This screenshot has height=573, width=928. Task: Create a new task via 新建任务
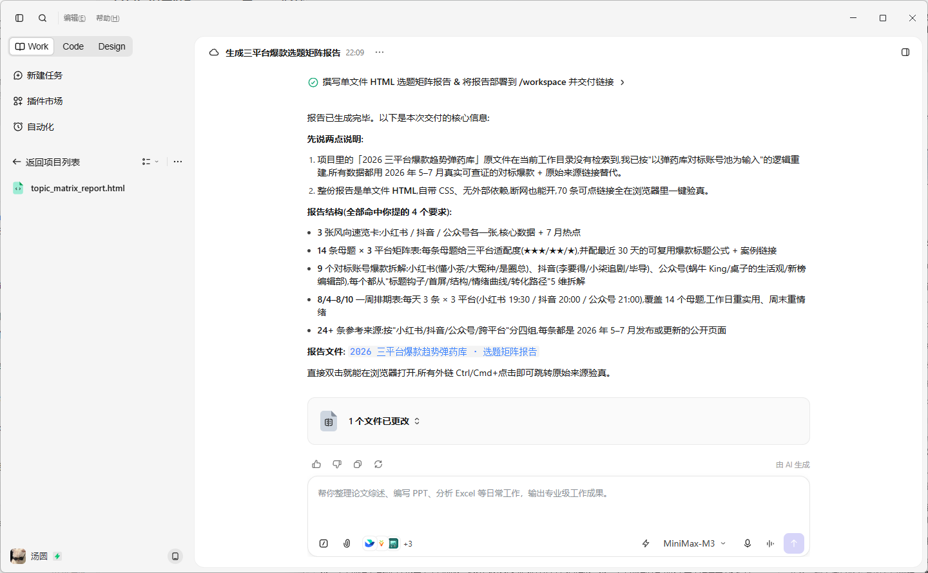pos(38,75)
